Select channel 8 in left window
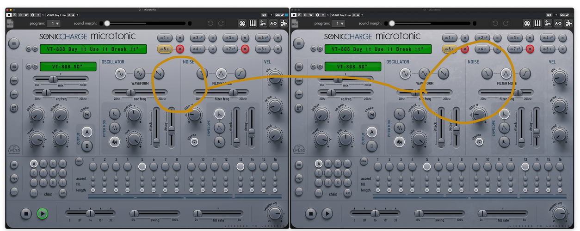 (262, 49)
